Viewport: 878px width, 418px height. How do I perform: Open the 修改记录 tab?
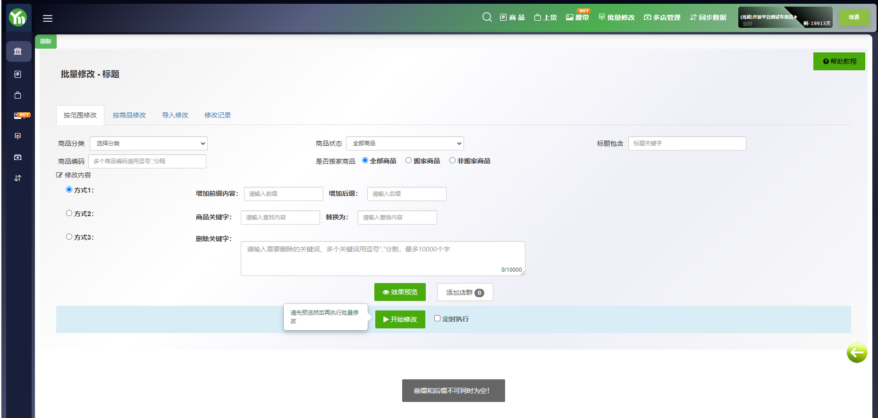pyautogui.click(x=218, y=115)
